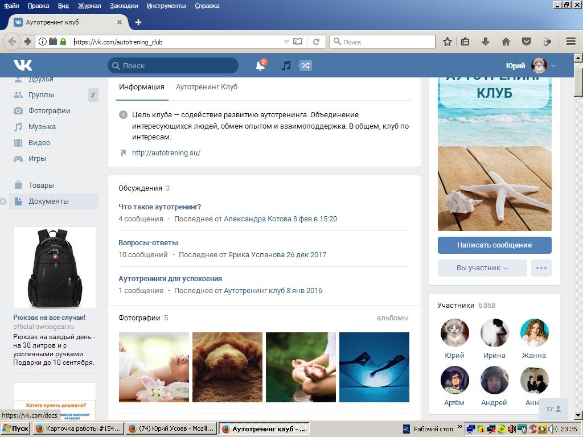Open the Вопросы-ответы discussion
This screenshot has height=437, width=583.
coord(148,242)
